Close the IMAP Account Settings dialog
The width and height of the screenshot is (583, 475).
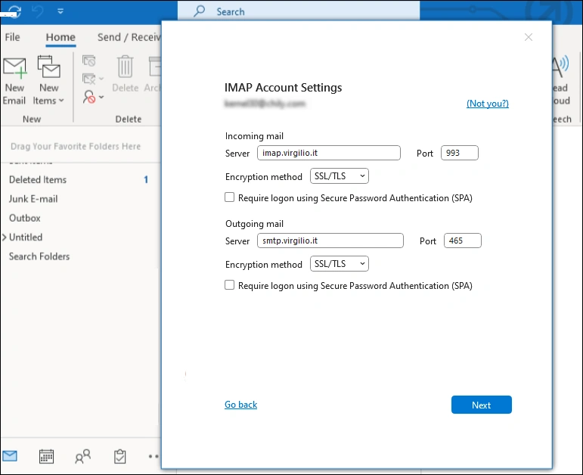point(529,37)
